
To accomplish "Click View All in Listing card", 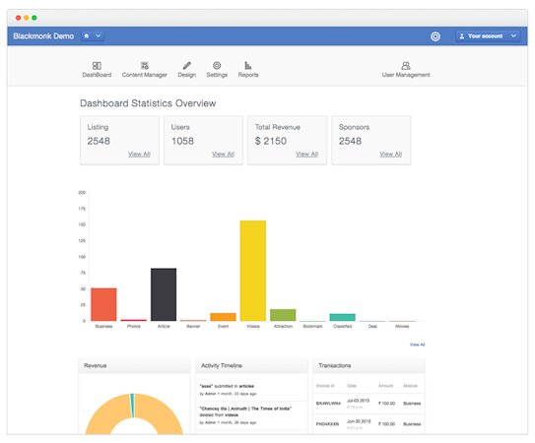I will tap(139, 155).
